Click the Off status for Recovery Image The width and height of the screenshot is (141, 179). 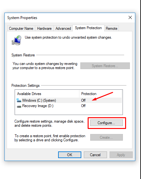pyautogui.click(x=83, y=106)
